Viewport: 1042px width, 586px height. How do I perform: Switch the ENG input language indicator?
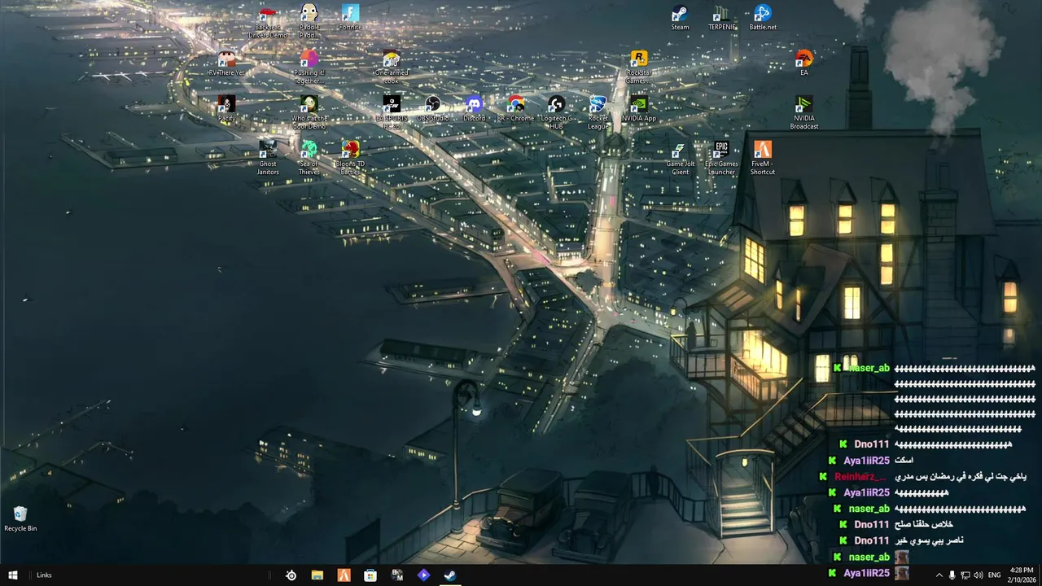[995, 575]
